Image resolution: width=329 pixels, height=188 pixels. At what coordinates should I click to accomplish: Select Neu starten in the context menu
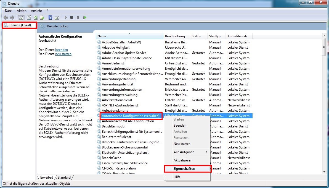(182, 144)
